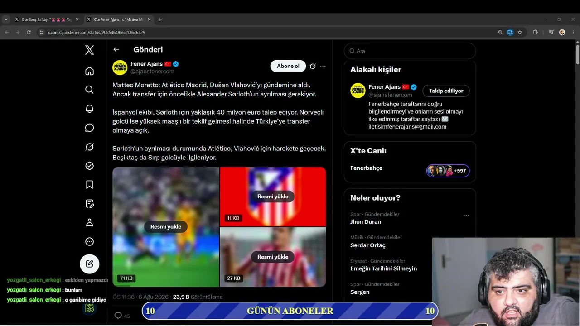Click the +597 listeners avatar pill
This screenshot has width=580, height=326.
(x=448, y=171)
